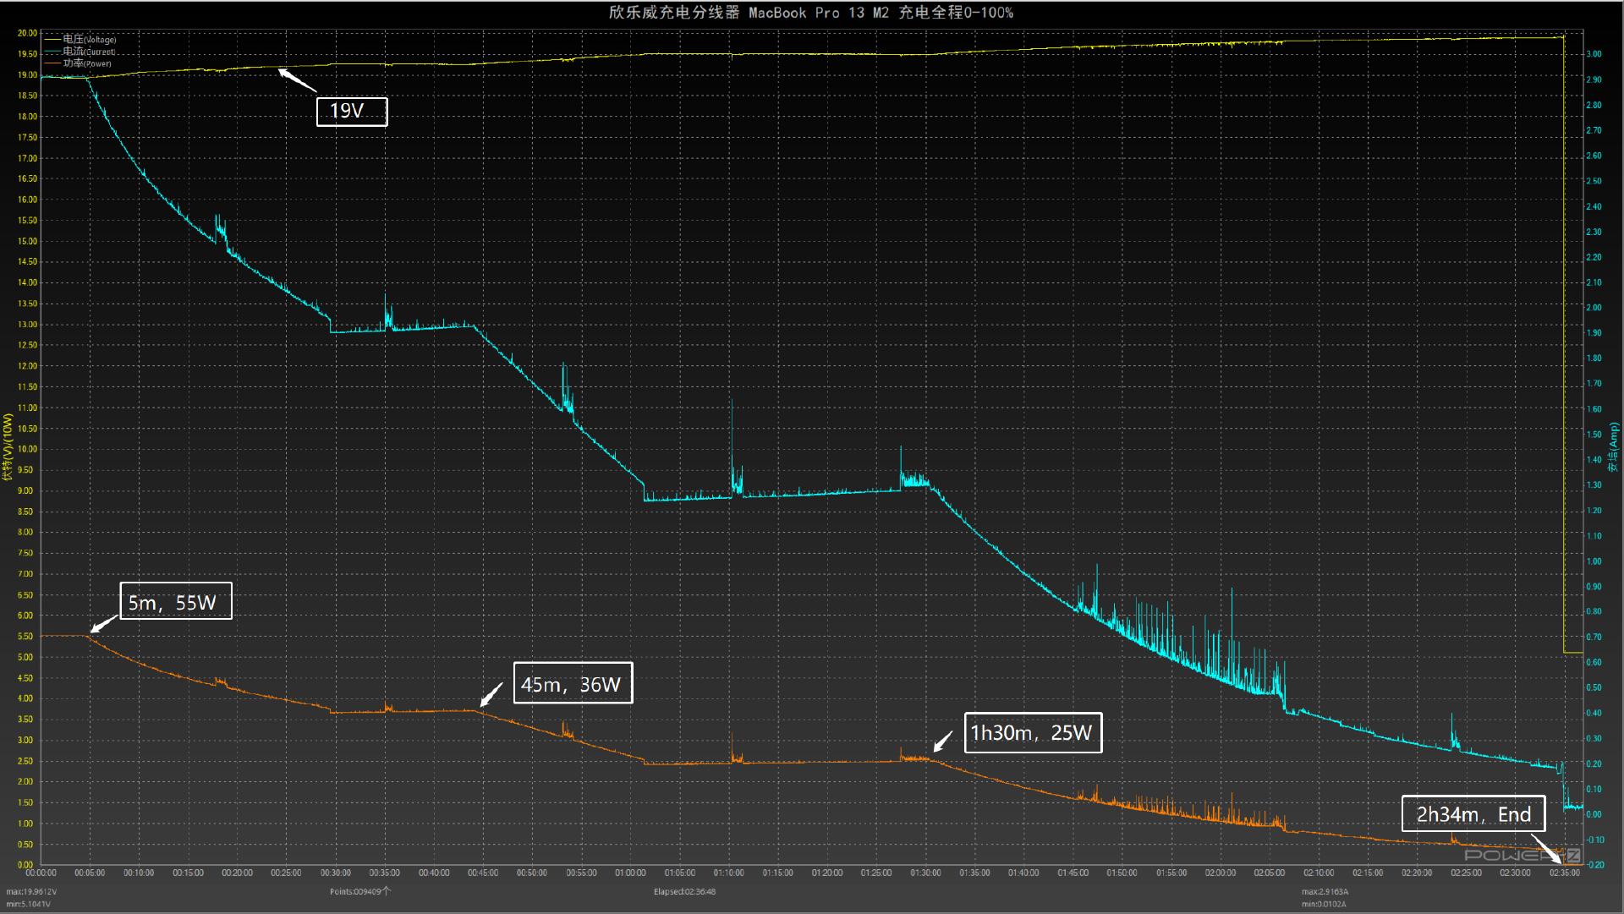The width and height of the screenshot is (1624, 914).
Task: Click the max voltage 19.9612V readout
Action: coord(31,891)
